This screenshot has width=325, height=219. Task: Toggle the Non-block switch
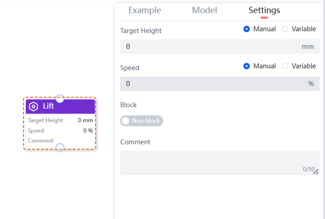click(x=141, y=121)
